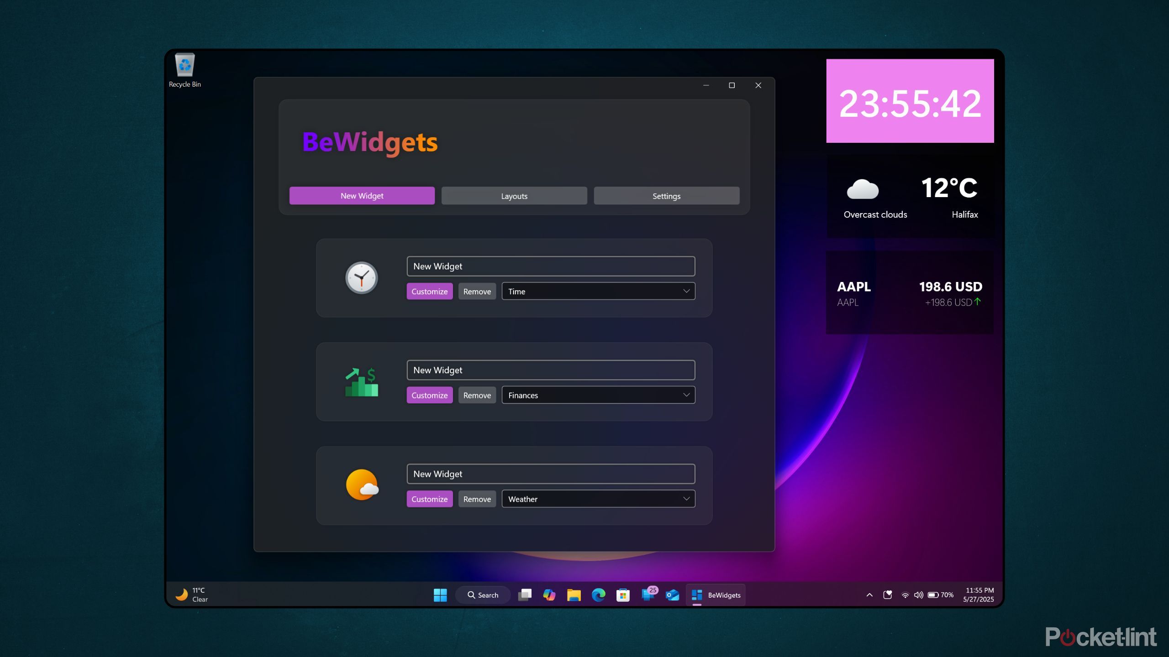Click the 12°C temperature in weather widget

click(949, 188)
